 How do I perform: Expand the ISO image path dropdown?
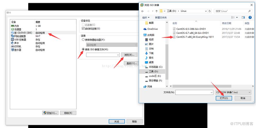coord(118,55)
